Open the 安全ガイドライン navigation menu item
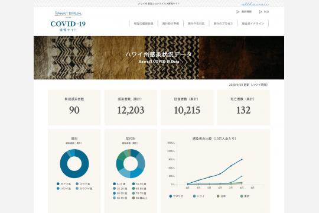The height and width of the screenshot is (213, 319). click(253, 24)
